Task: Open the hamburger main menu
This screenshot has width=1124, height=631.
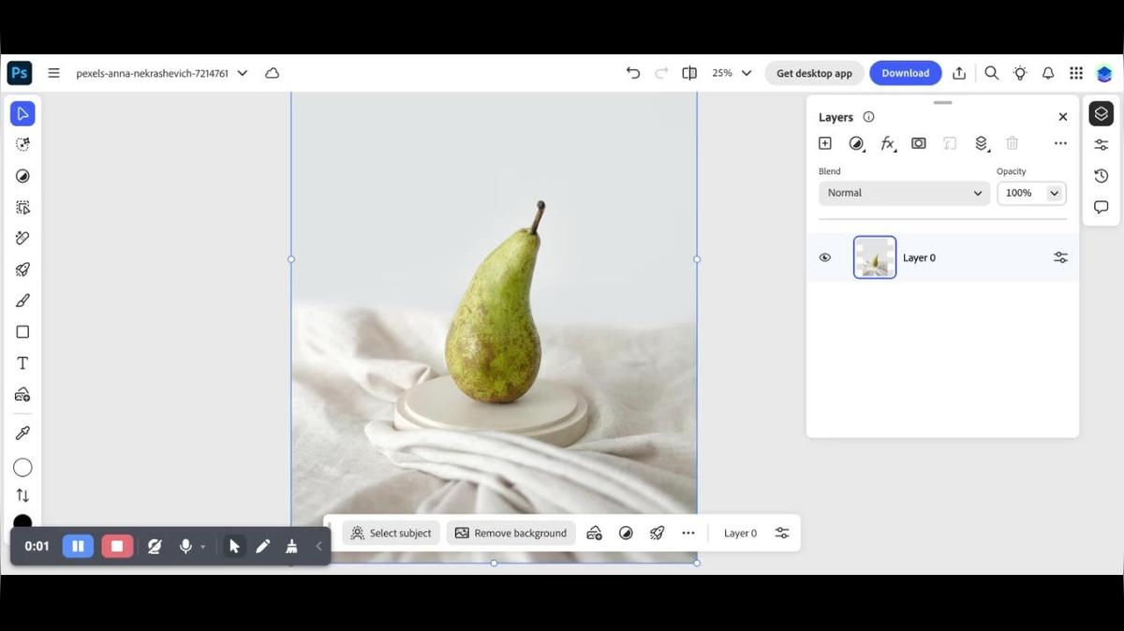Action: pyautogui.click(x=53, y=73)
